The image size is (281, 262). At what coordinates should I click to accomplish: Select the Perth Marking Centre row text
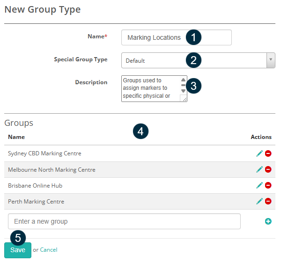click(36, 202)
